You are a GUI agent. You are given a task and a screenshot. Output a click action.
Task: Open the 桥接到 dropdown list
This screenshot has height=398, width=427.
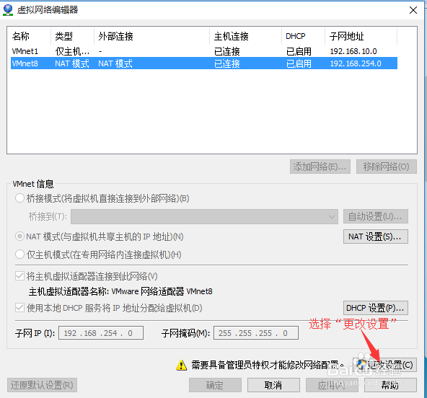pos(204,217)
